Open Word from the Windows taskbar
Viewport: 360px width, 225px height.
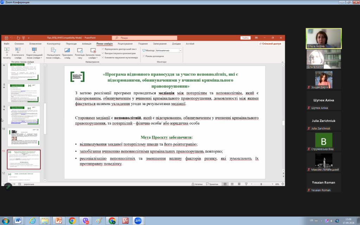tap(18, 221)
